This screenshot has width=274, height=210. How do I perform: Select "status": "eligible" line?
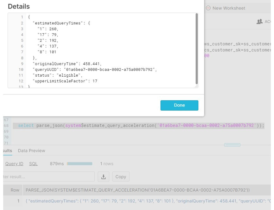coord(57,75)
